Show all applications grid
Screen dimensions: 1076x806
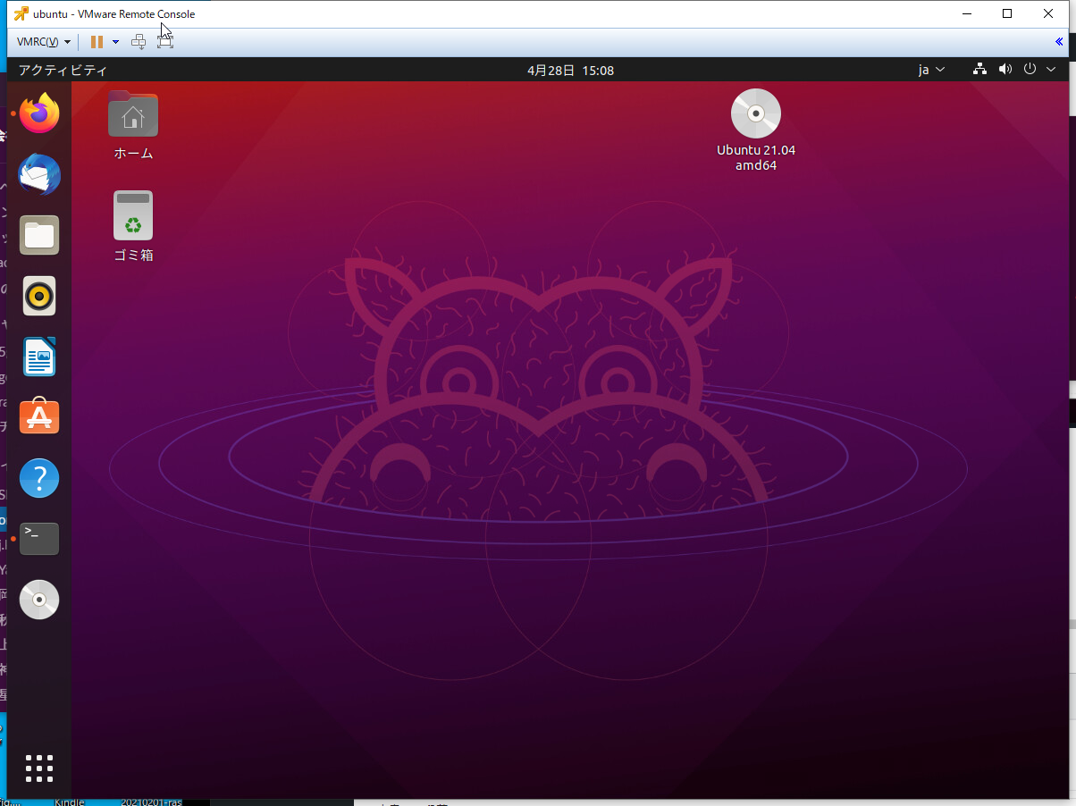click(x=39, y=768)
